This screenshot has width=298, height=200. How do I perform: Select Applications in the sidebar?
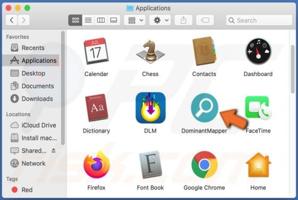31,61
